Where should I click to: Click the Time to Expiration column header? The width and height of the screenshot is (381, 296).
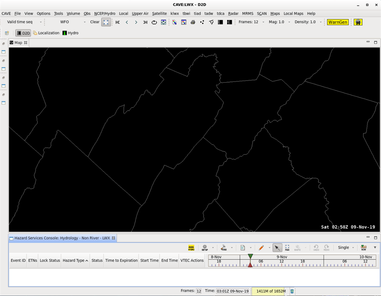(121, 261)
